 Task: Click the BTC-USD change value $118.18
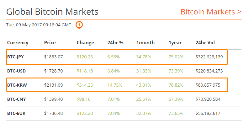85,71
